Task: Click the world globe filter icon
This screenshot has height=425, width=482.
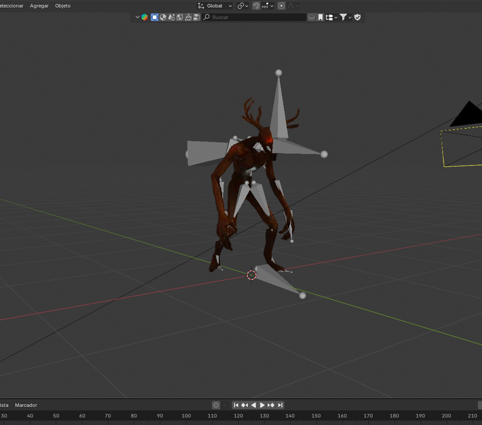Action: [180, 17]
